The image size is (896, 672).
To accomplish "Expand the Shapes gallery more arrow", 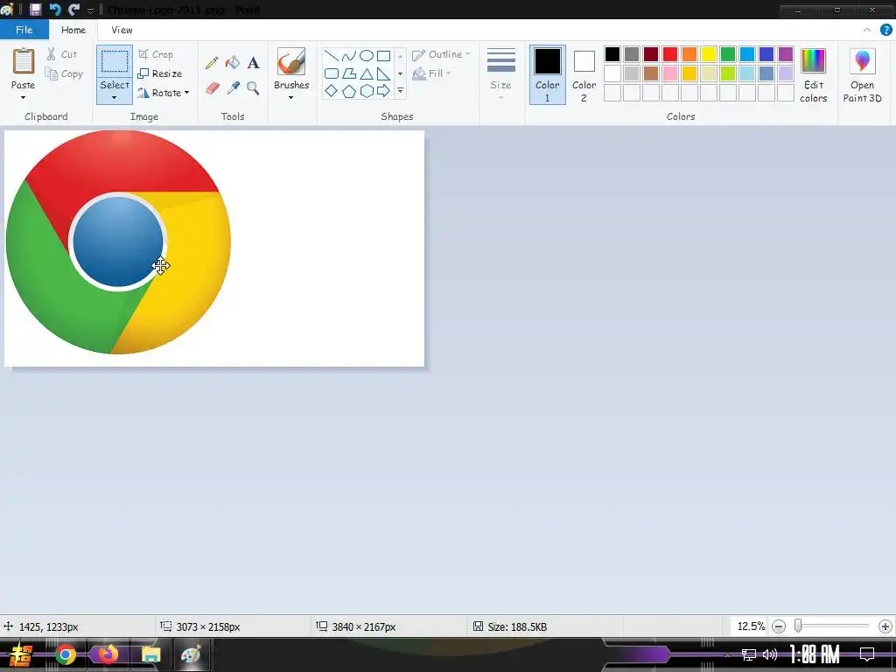I will (x=400, y=91).
